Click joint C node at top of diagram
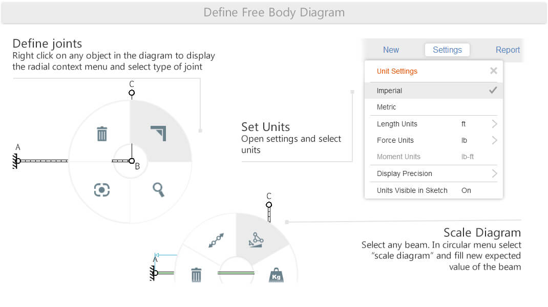 tap(132, 93)
